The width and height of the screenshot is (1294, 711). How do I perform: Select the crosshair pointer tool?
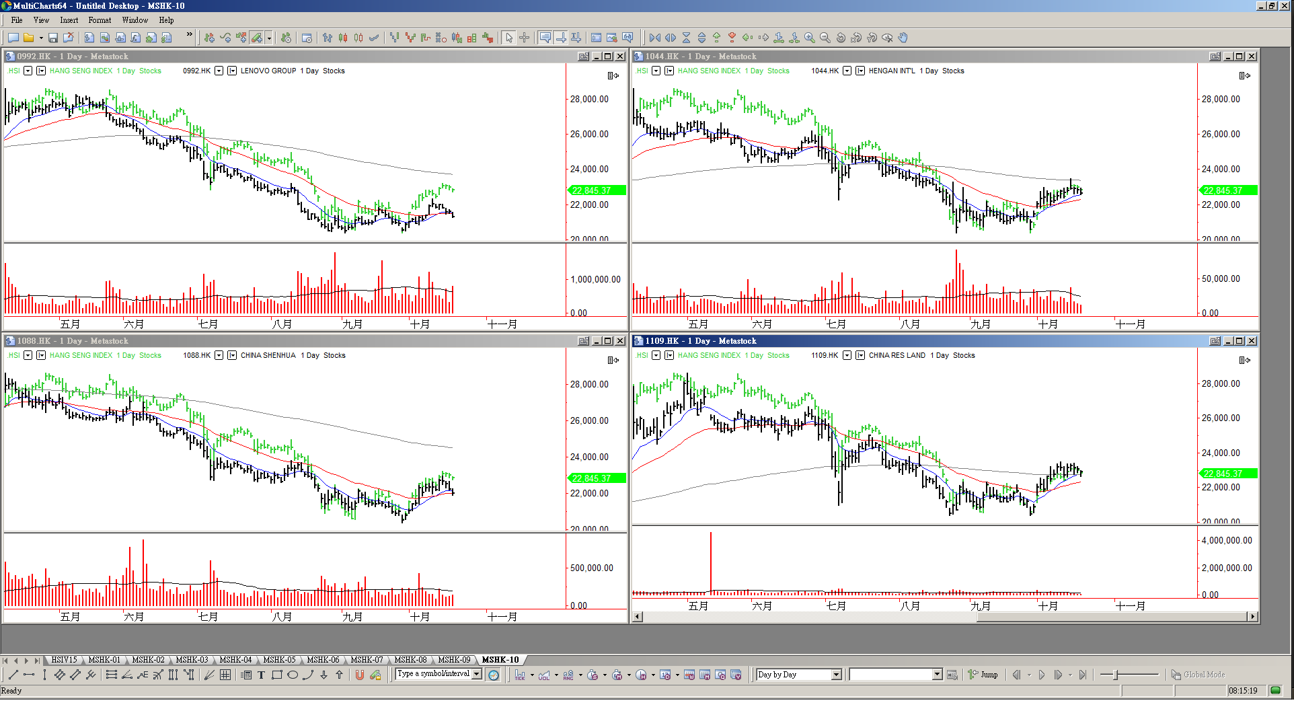point(525,38)
